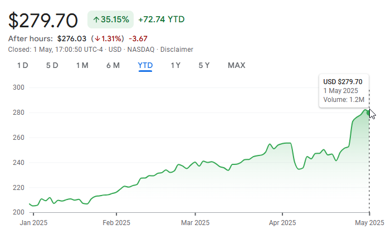
Task: Click the 'May 2025' axis label
Action: click(x=369, y=223)
